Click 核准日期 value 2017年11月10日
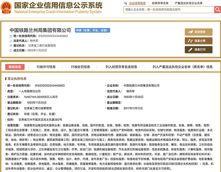Screen dimensions: 221x172 coord(133,108)
